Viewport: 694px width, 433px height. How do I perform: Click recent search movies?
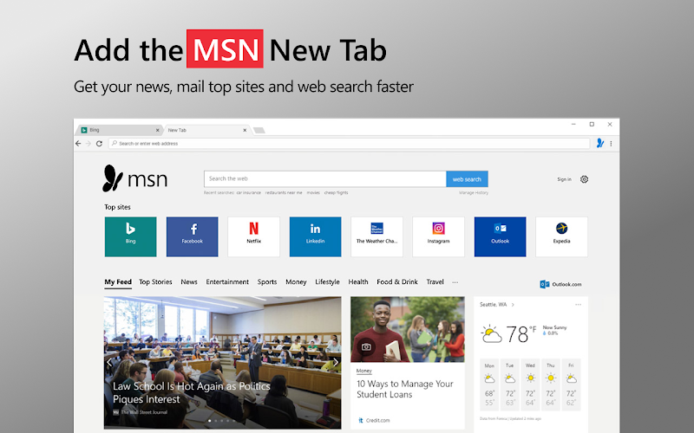[x=313, y=192]
